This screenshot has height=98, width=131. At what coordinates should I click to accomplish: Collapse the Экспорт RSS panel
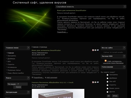pos(124,56)
